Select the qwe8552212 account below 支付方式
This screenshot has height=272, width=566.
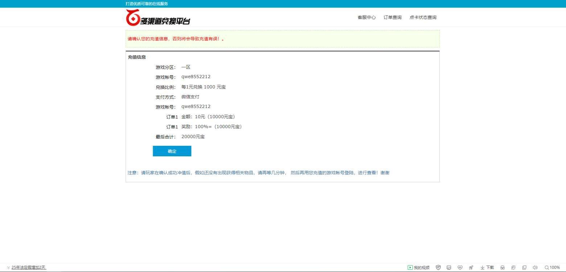click(x=196, y=107)
